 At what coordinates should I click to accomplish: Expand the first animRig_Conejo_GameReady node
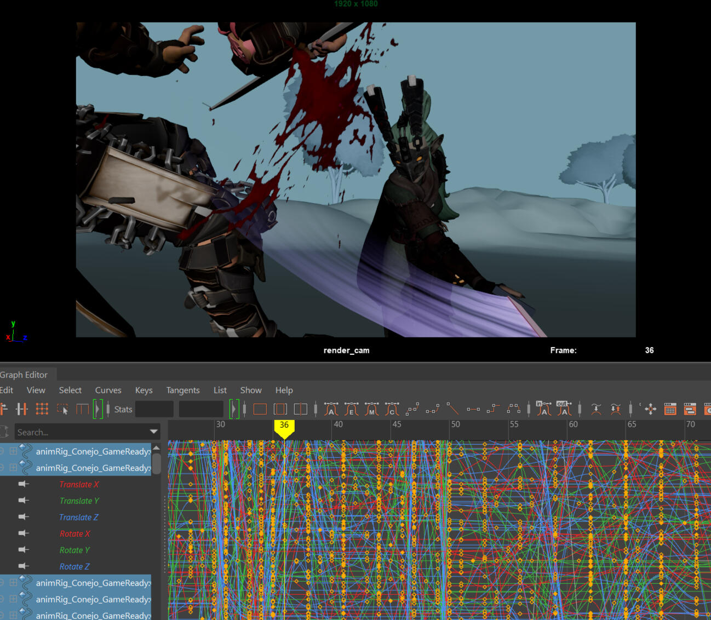13,451
